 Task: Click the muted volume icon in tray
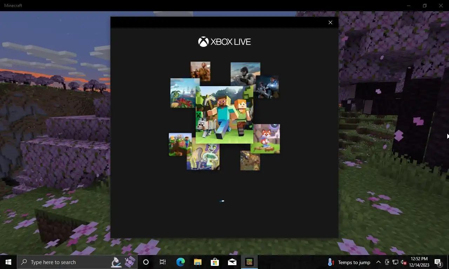(403, 262)
